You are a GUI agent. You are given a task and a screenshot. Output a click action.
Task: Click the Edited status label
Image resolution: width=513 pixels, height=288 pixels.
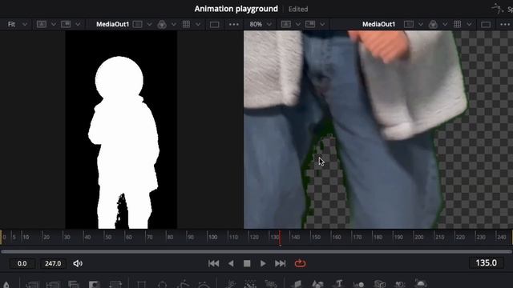point(298,9)
